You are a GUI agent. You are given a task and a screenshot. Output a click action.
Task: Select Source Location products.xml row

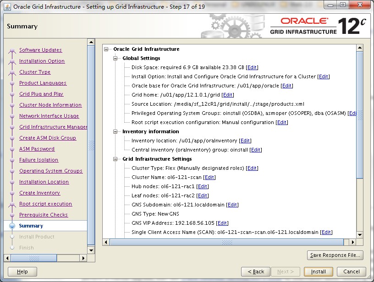[x=218, y=104]
